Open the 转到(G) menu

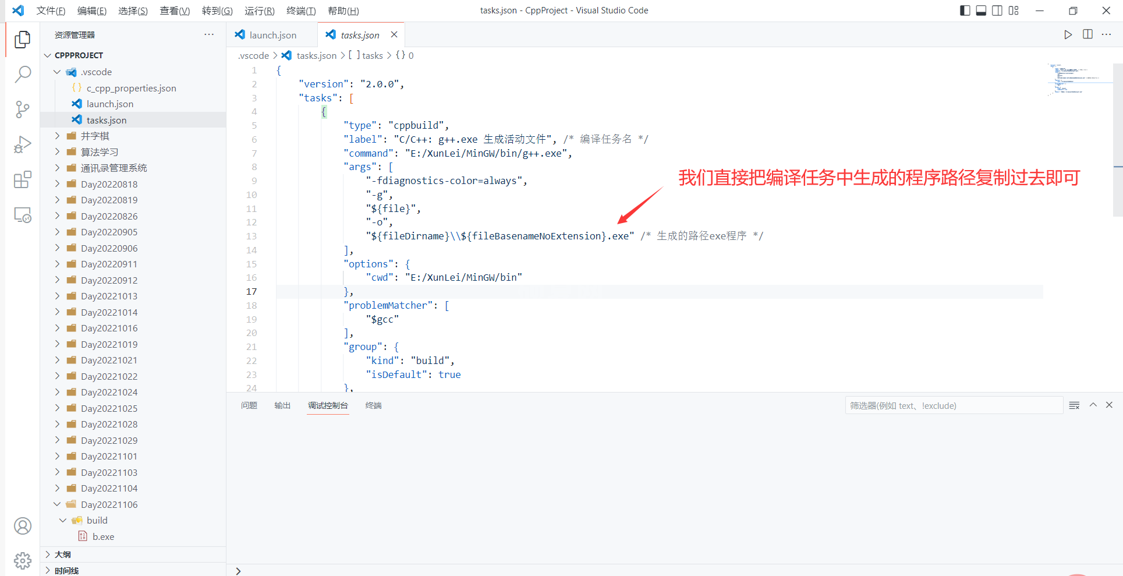click(217, 10)
